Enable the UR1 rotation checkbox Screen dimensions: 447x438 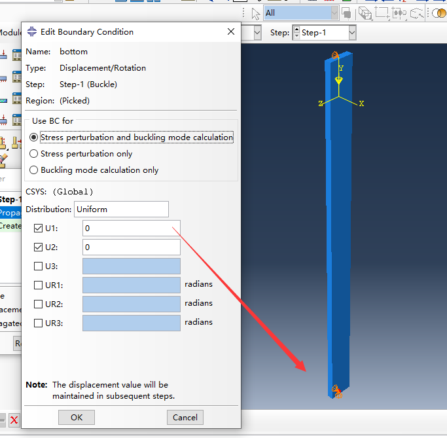click(x=39, y=285)
